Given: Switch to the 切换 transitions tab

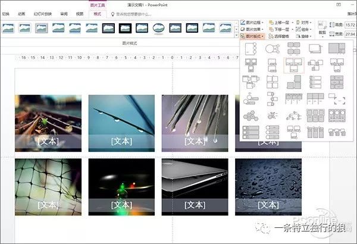Looking at the screenshot, I should pyautogui.click(x=5, y=14).
